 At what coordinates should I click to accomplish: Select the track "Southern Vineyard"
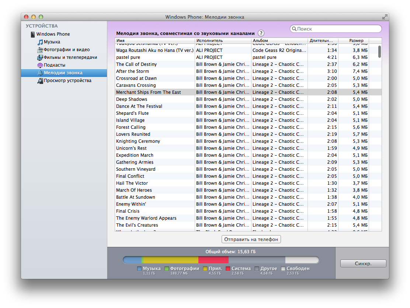(x=248, y=169)
